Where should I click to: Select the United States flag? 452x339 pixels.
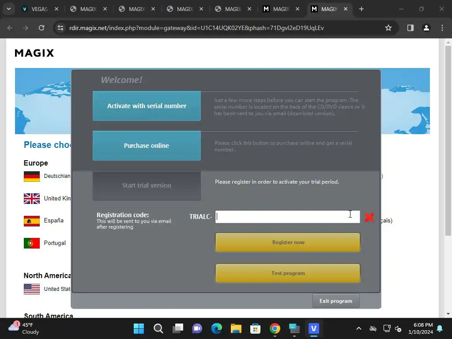(32, 289)
